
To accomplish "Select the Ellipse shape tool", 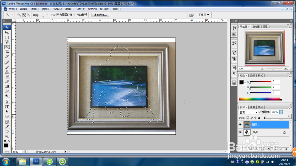I will [x=7, y=116].
